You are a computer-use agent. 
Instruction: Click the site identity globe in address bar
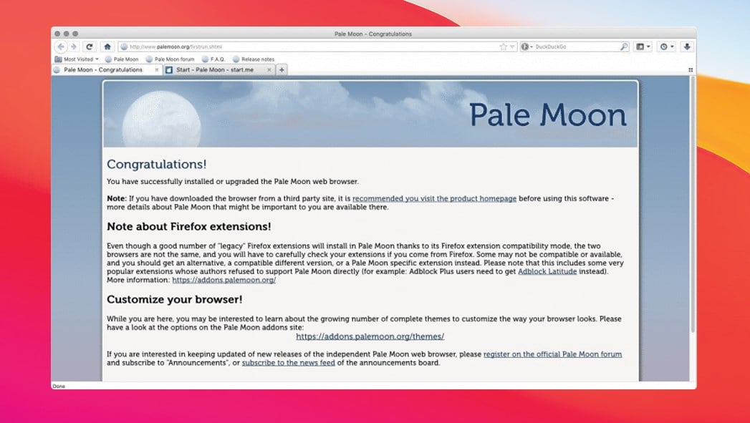pyautogui.click(x=124, y=47)
